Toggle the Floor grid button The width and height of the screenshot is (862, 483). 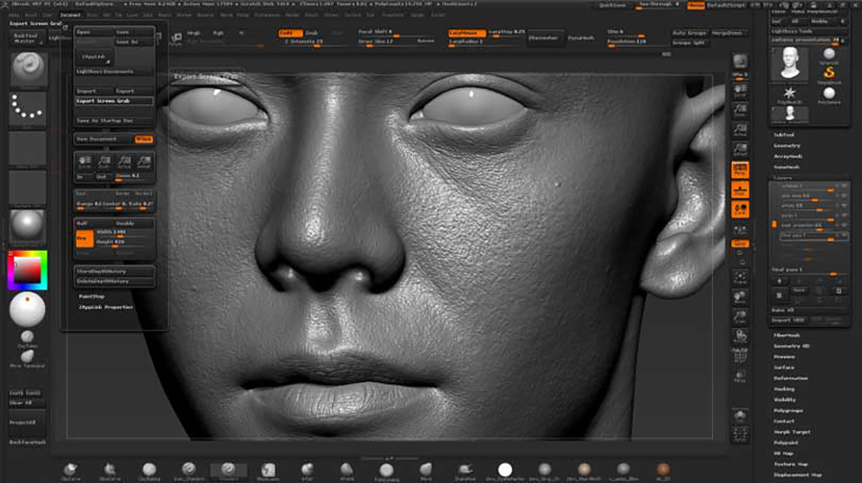(740, 190)
